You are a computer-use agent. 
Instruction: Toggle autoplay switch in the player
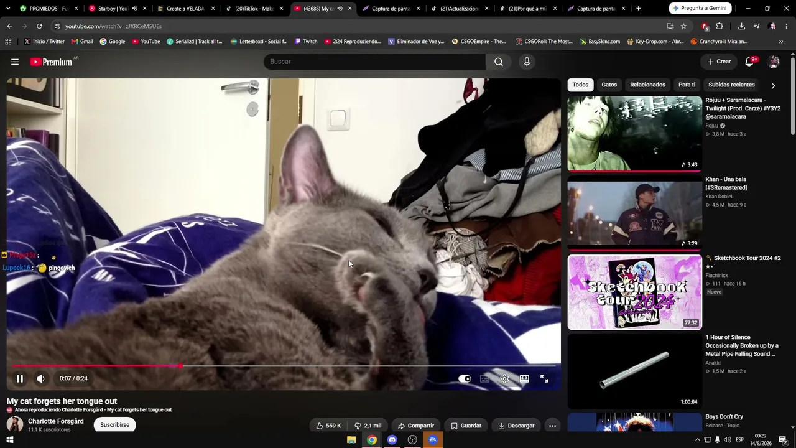click(x=465, y=378)
